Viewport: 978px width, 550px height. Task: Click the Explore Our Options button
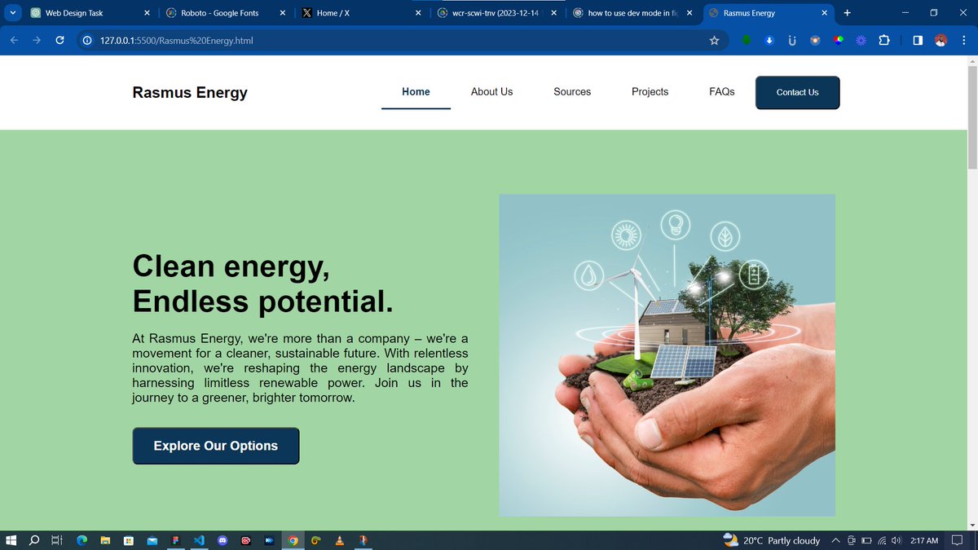click(x=216, y=446)
